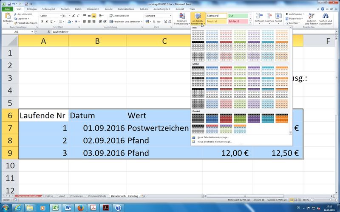Open the fill color bucket swatch
This screenshot has height=212, width=340.
[69, 22]
